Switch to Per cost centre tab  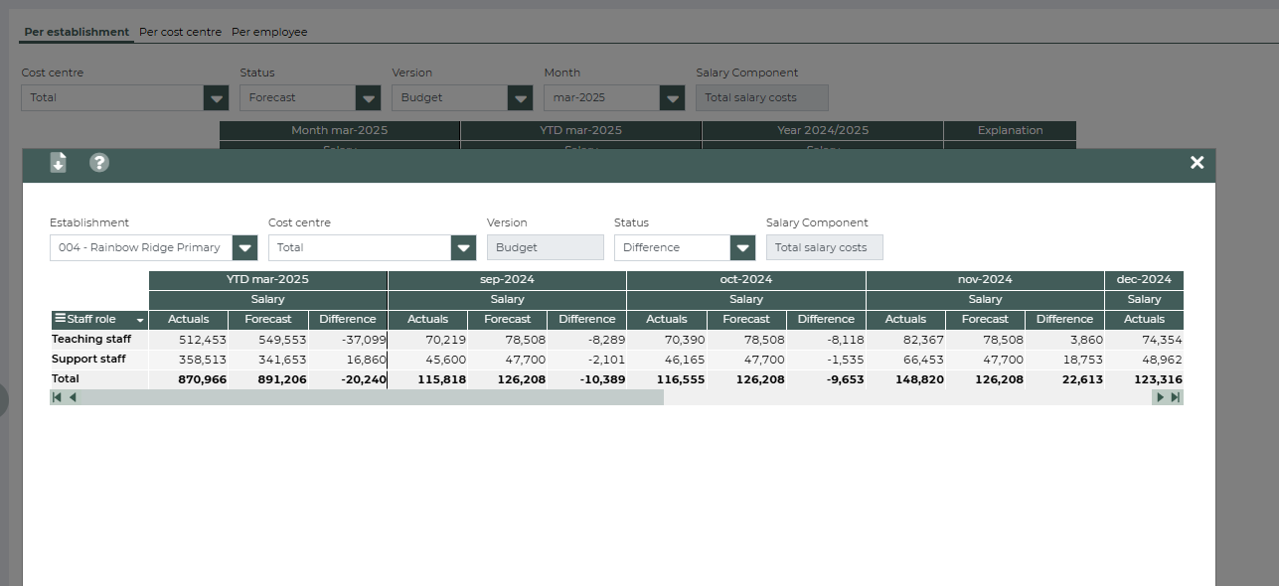[x=180, y=32]
